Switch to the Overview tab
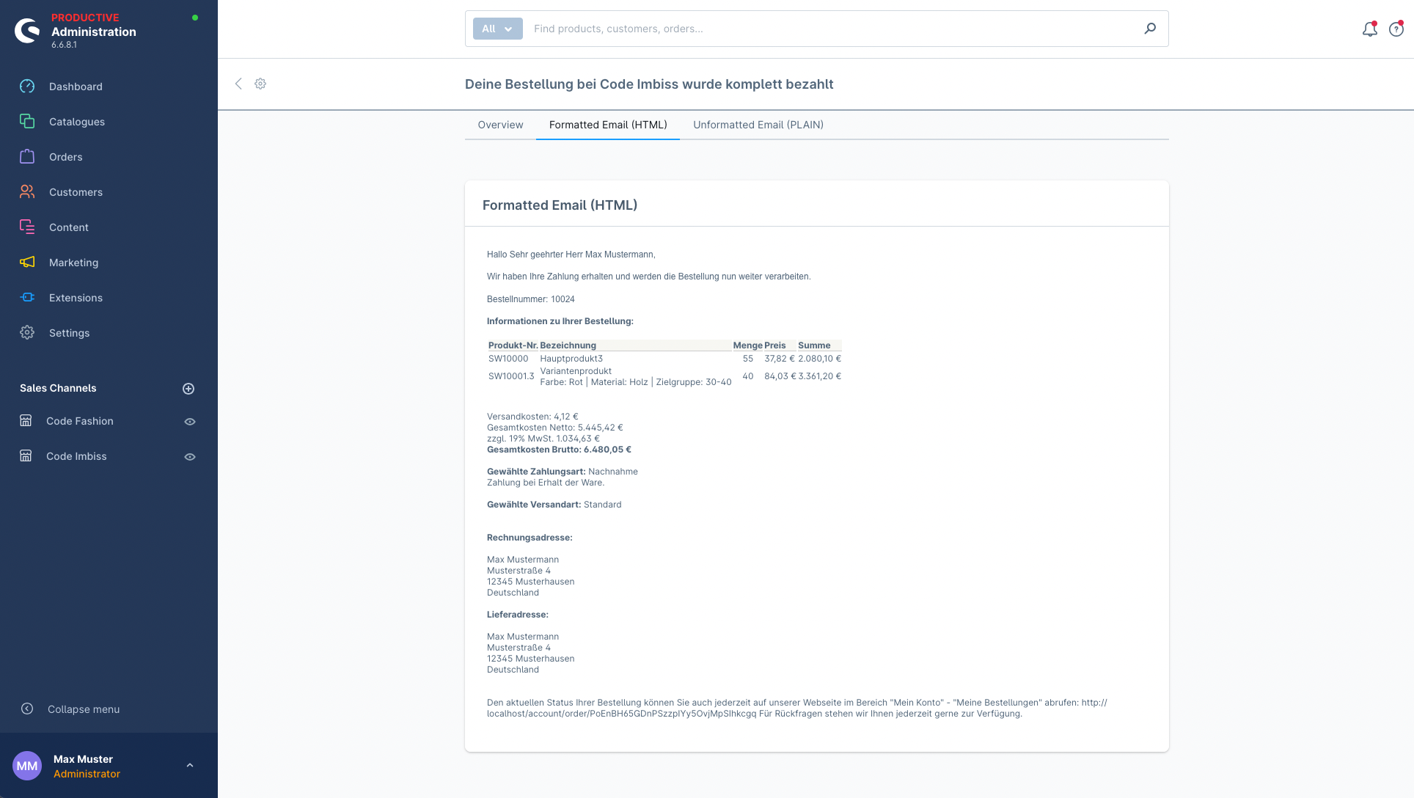This screenshot has height=798, width=1414. [500, 125]
